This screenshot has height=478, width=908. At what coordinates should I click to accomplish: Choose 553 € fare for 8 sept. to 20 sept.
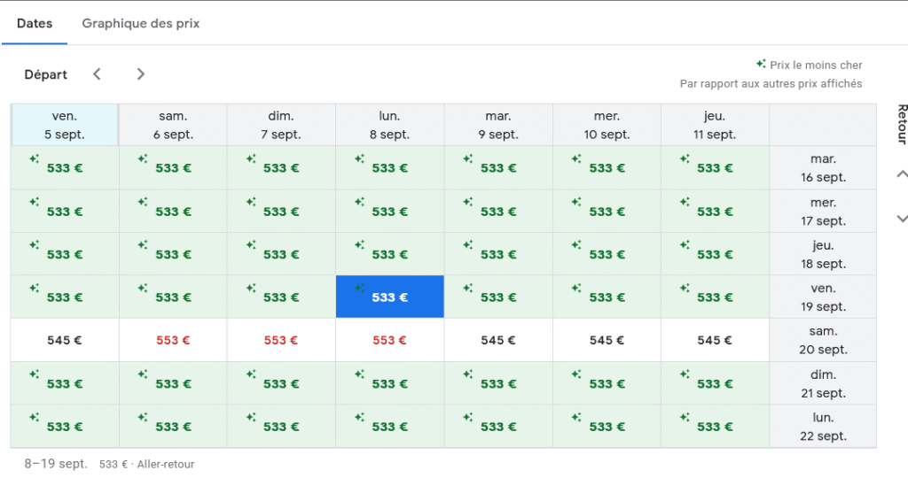coord(390,340)
